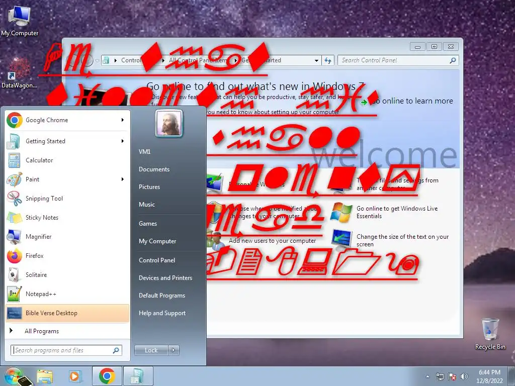The height and width of the screenshot is (386, 515).
Task: Expand Paint recent files arrow
Action: 123,179
